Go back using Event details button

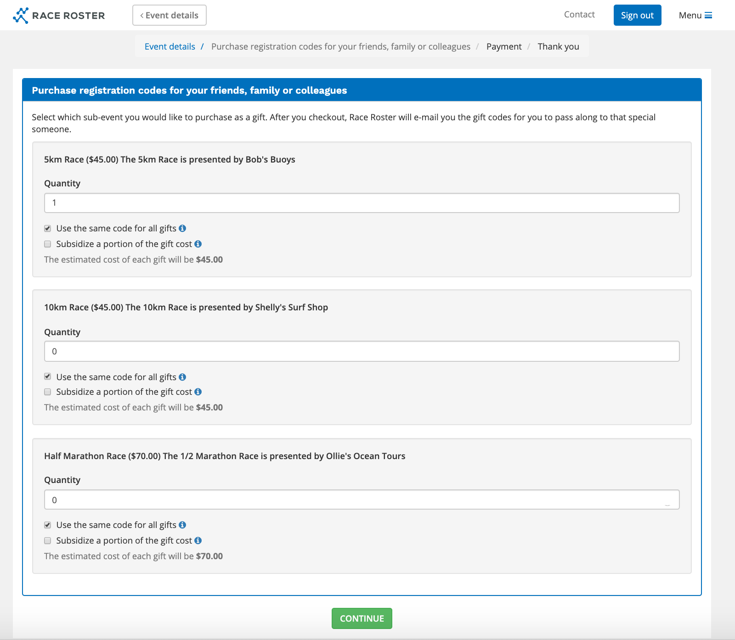[x=169, y=15]
